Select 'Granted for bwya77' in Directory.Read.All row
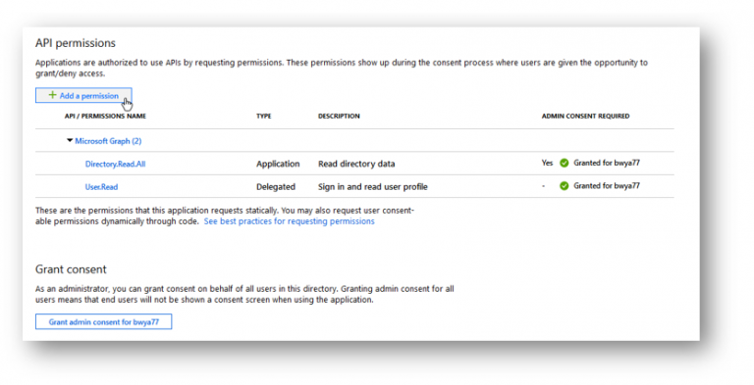This screenshot has width=754, height=385. click(x=607, y=163)
